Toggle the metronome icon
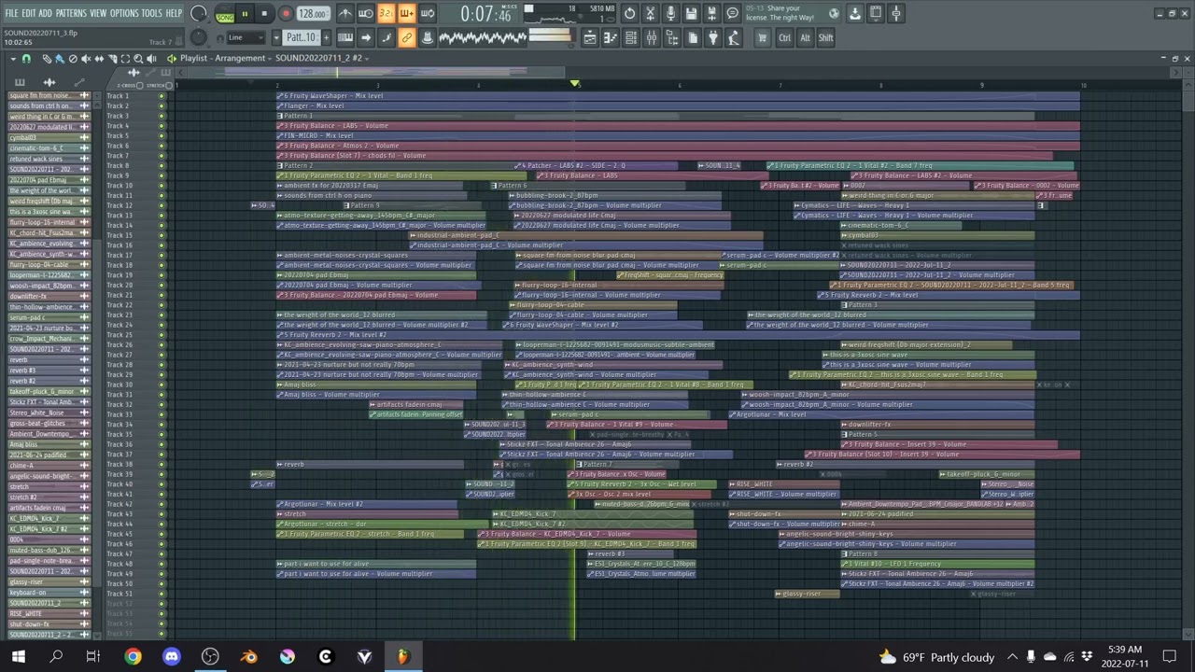1195x672 pixels. (x=345, y=13)
